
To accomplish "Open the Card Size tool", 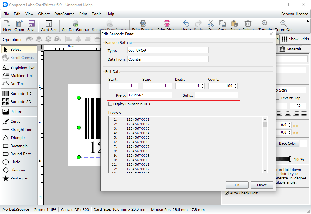I will 49,26.
